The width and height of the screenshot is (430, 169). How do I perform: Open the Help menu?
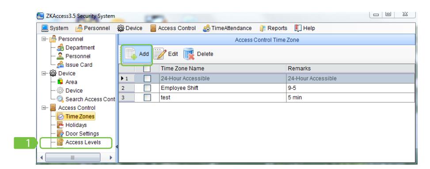point(304,28)
